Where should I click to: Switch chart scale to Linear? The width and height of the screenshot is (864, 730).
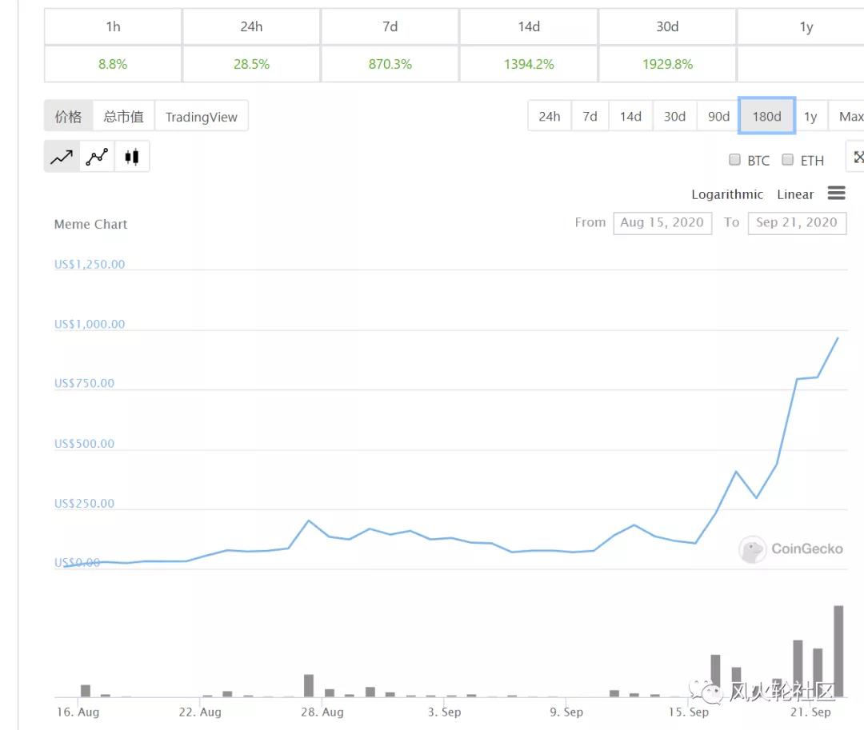pyautogui.click(x=795, y=194)
